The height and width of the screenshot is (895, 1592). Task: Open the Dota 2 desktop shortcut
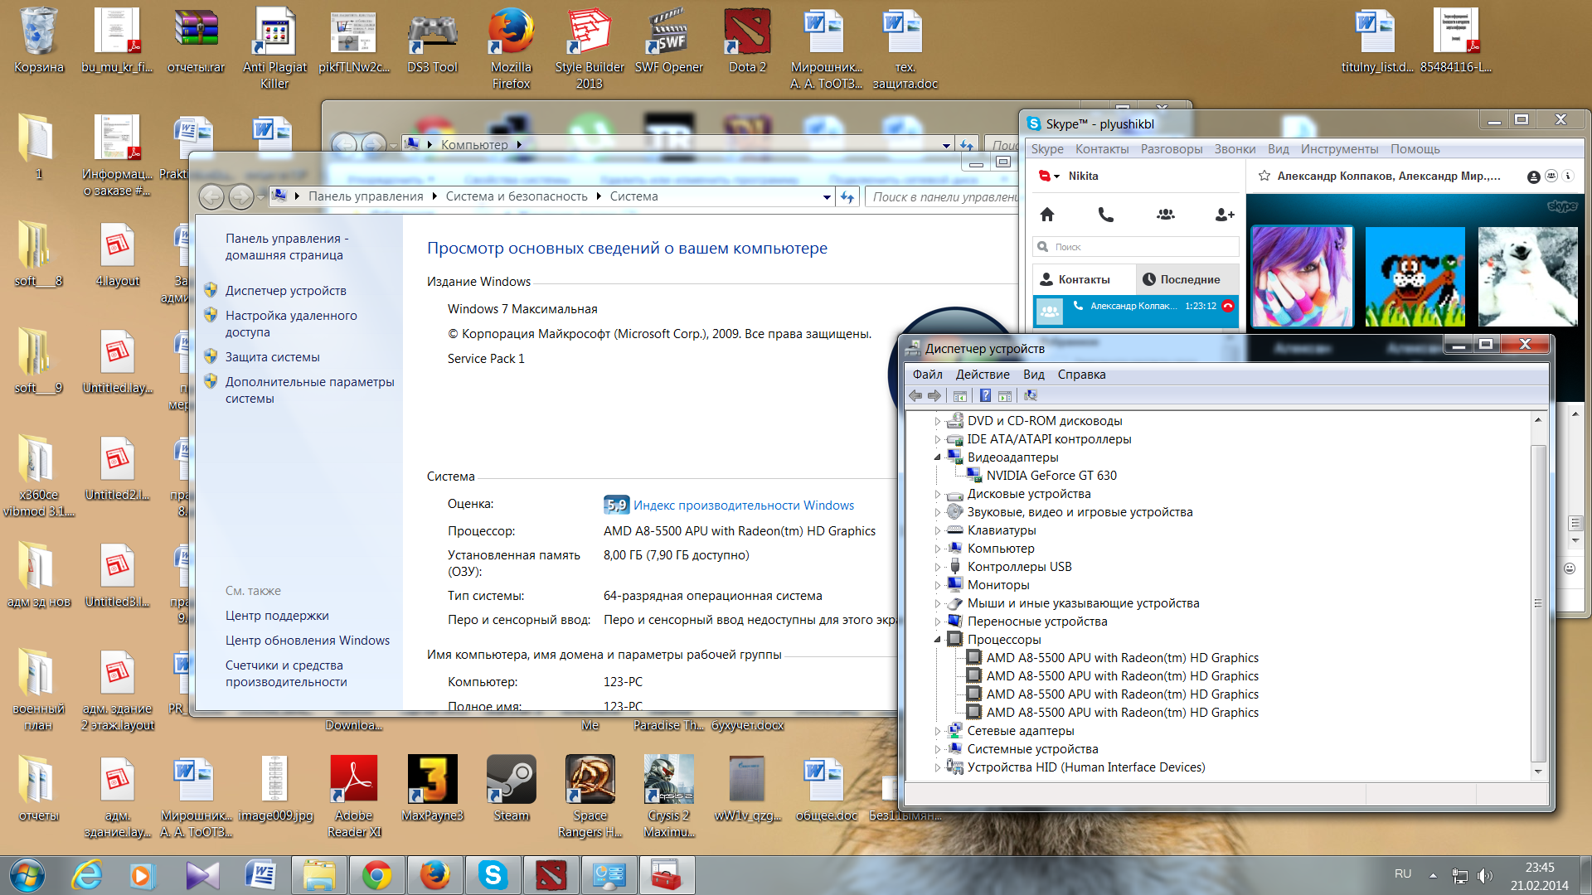click(747, 42)
